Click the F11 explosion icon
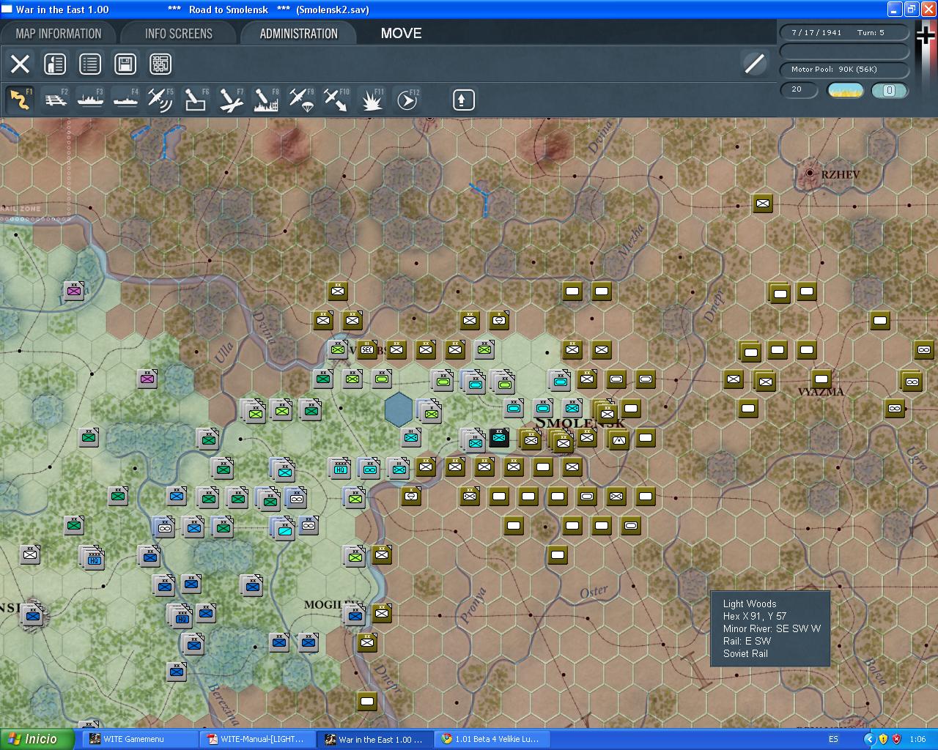 [372, 100]
